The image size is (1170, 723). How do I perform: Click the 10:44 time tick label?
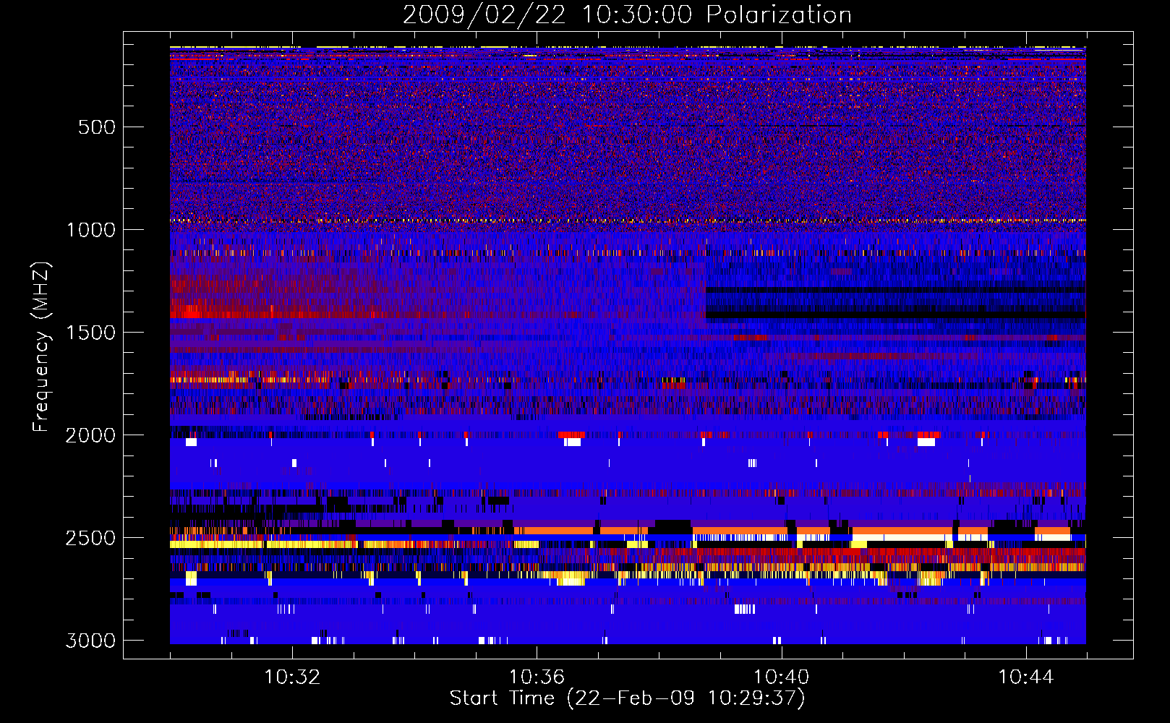click(x=1025, y=677)
